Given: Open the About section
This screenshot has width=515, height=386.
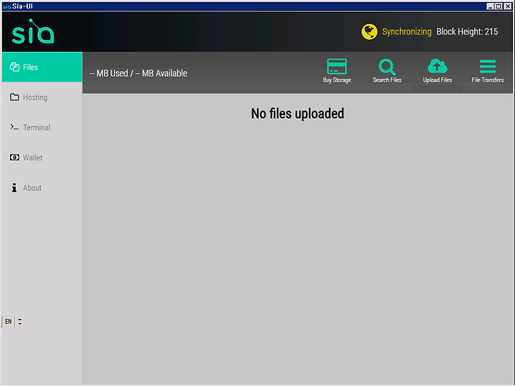Looking at the screenshot, I should pyautogui.click(x=42, y=188).
